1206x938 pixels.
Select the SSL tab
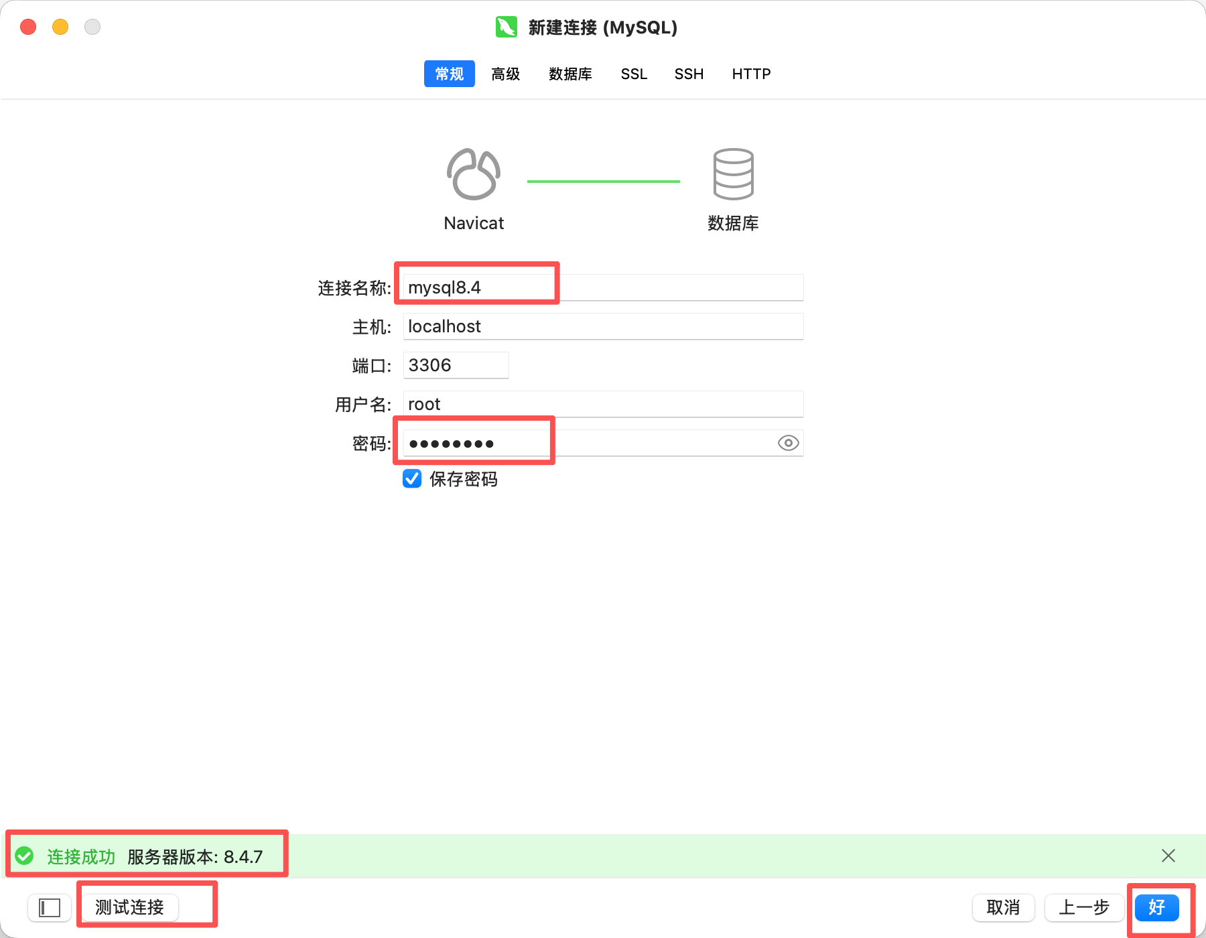point(634,74)
